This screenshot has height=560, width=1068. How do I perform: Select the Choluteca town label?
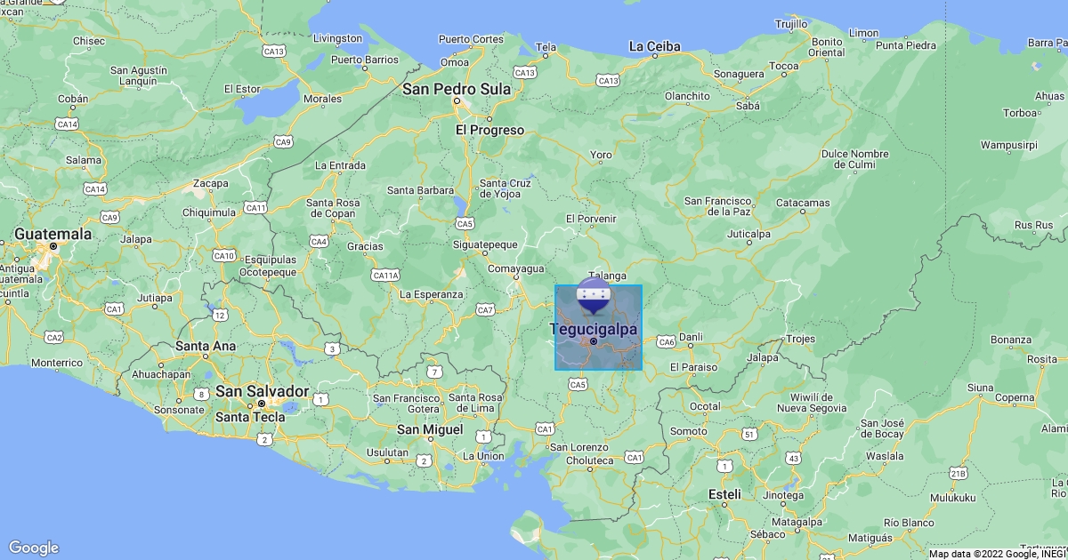pyautogui.click(x=590, y=460)
